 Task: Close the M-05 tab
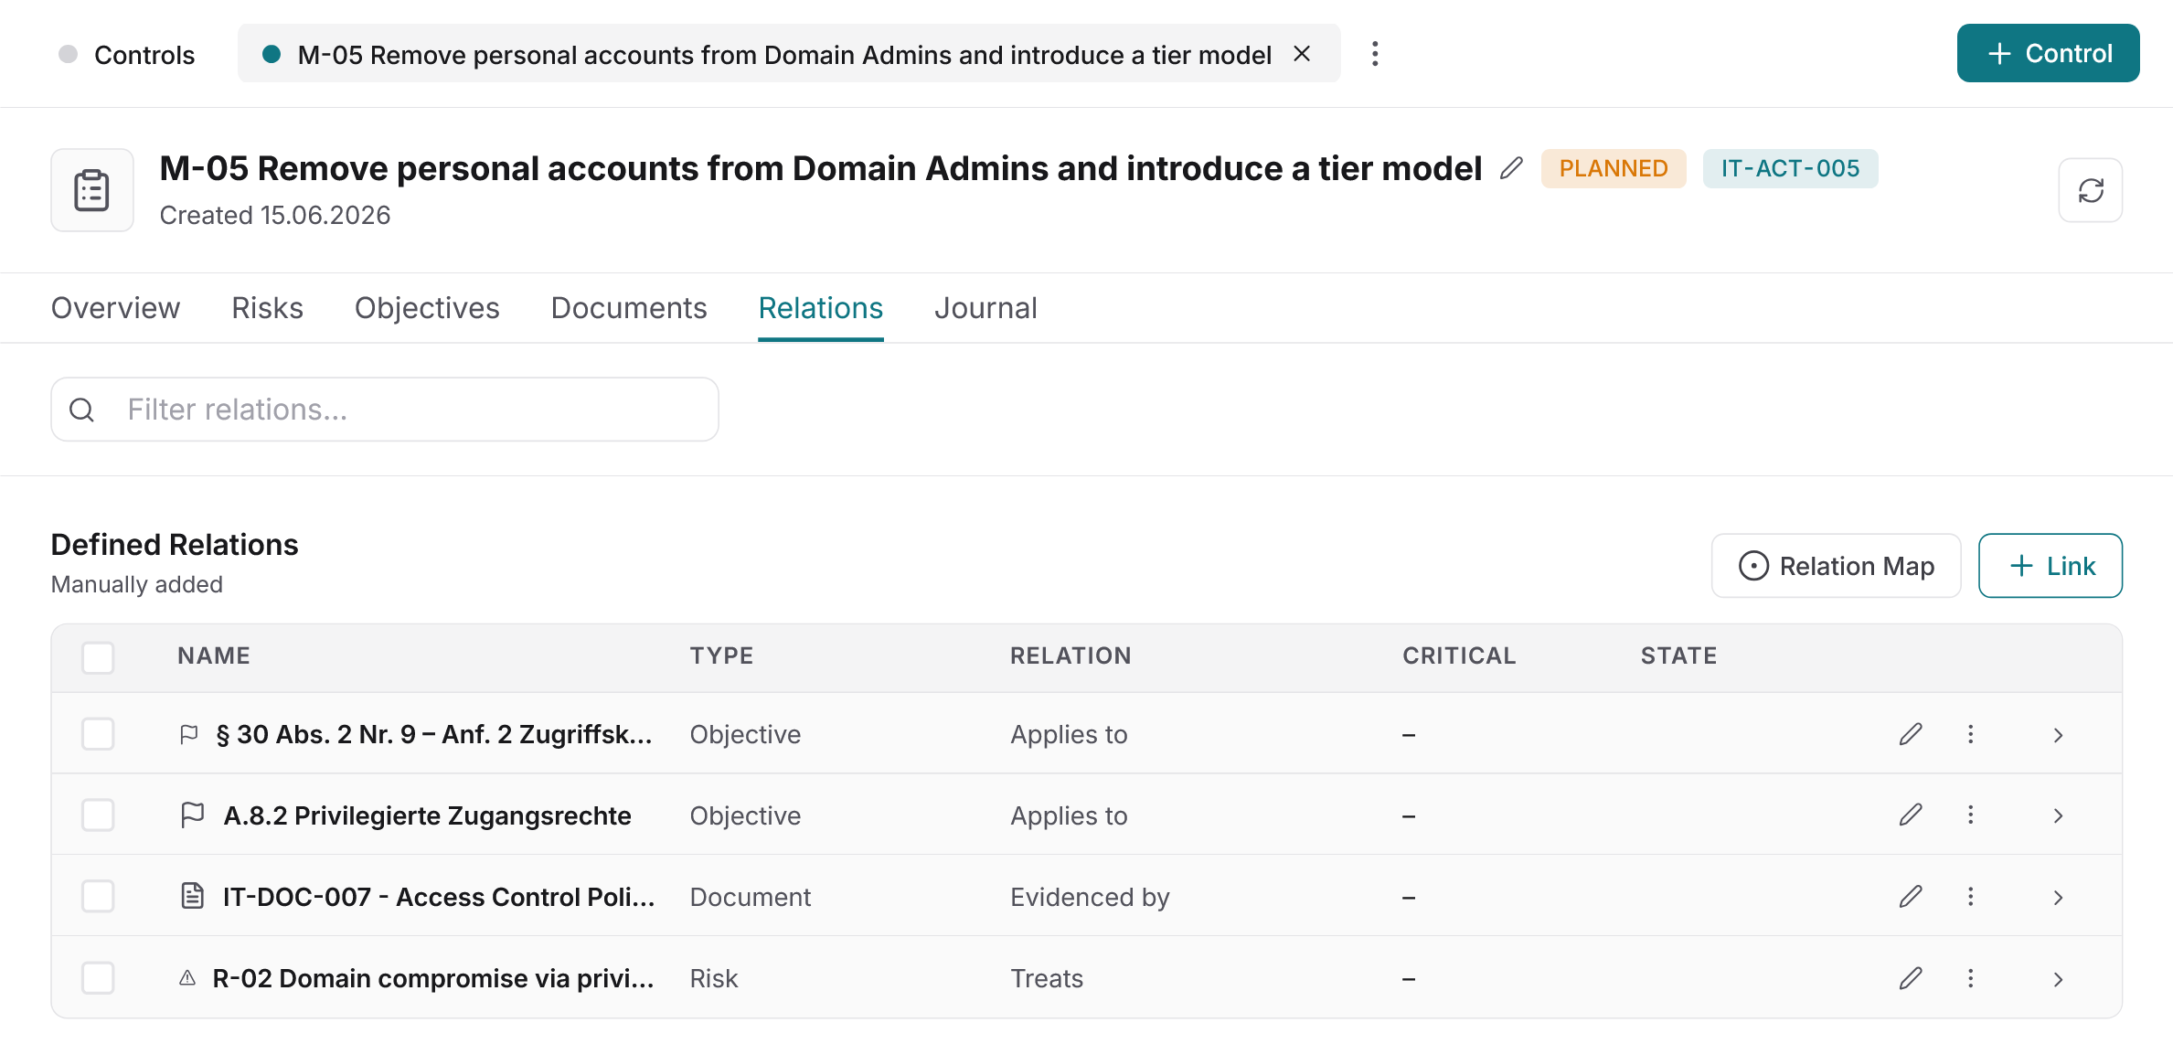tap(1302, 54)
